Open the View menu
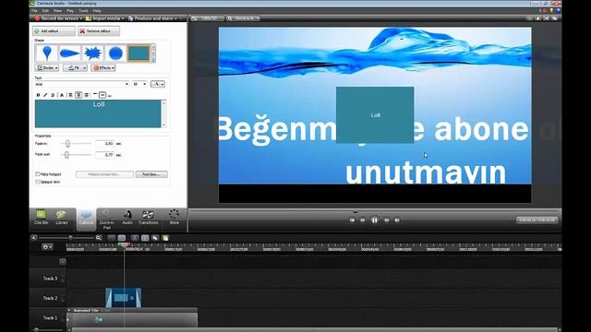Image resolution: width=591 pixels, height=332 pixels. pos(57,11)
